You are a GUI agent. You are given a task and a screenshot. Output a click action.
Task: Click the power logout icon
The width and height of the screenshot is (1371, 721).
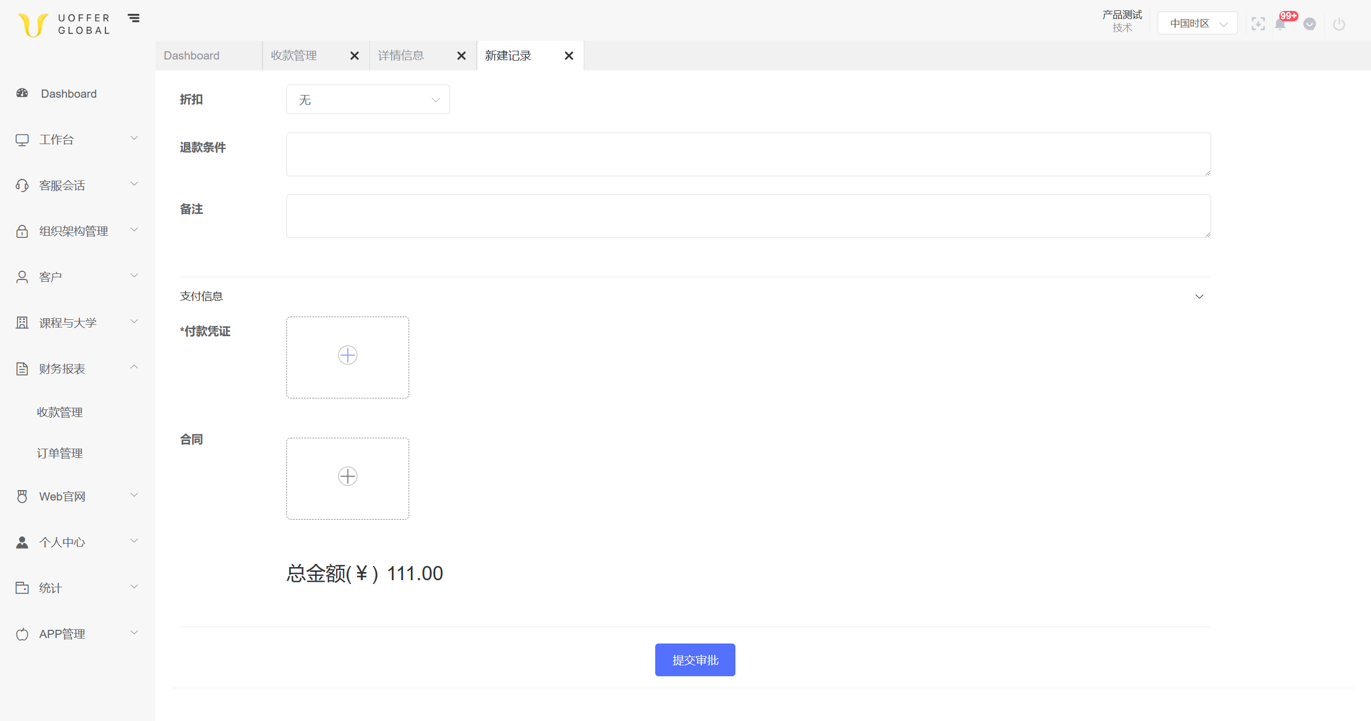[1339, 24]
